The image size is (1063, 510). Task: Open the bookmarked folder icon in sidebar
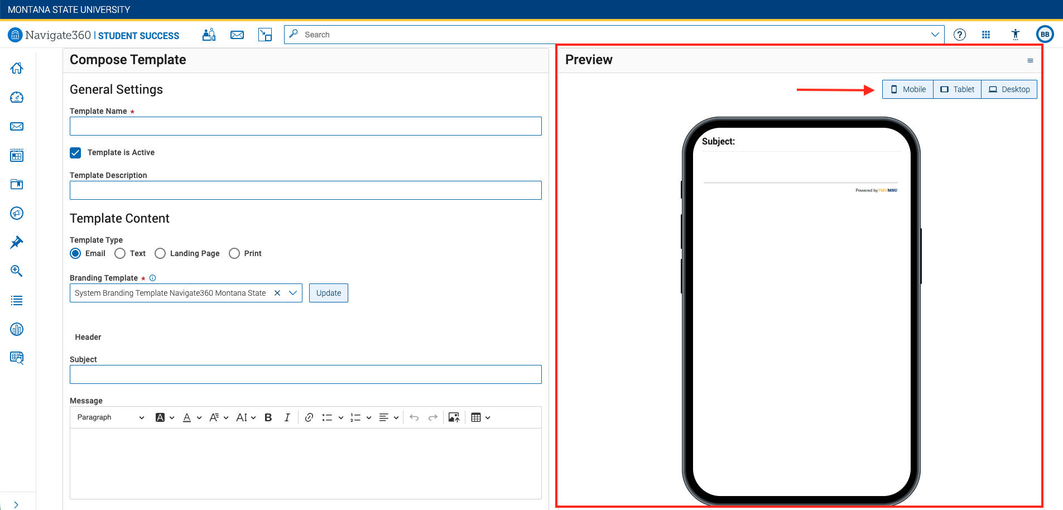pos(17,184)
